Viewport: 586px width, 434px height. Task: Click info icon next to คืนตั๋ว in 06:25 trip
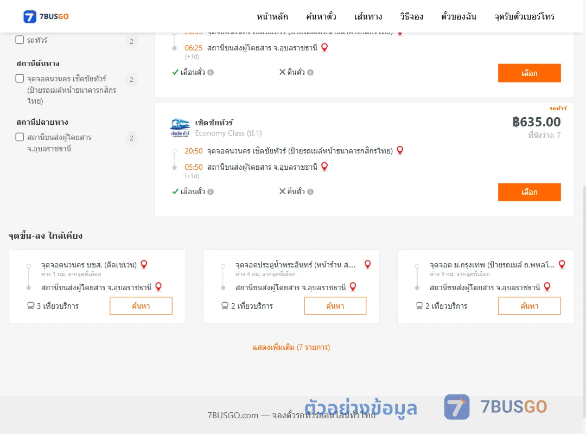point(310,73)
